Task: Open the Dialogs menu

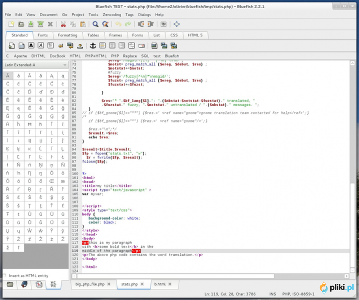Action: click(144, 15)
